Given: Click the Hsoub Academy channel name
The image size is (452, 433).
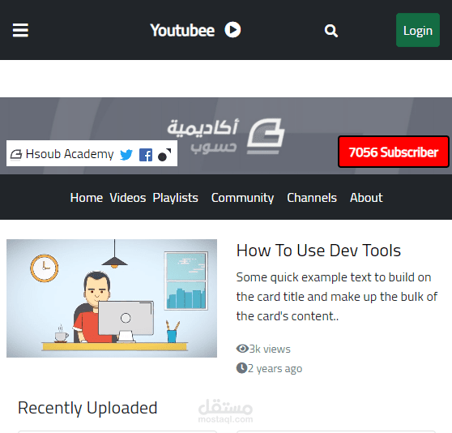Looking at the screenshot, I should point(70,154).
